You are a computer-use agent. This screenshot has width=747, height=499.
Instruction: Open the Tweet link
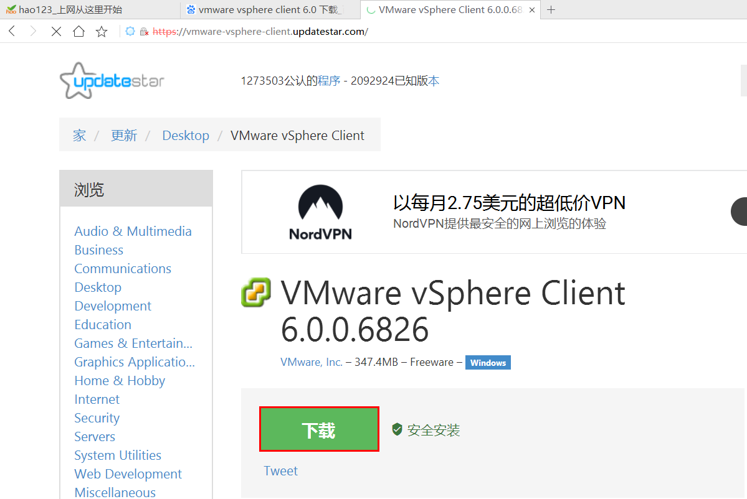280,471
